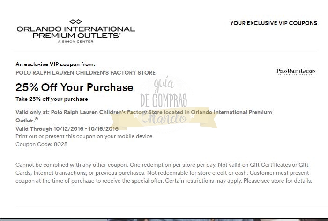This screenshot has width=328, height=221.
Task: Click the 'Valid only at' store location line
Action: (143, 112)
